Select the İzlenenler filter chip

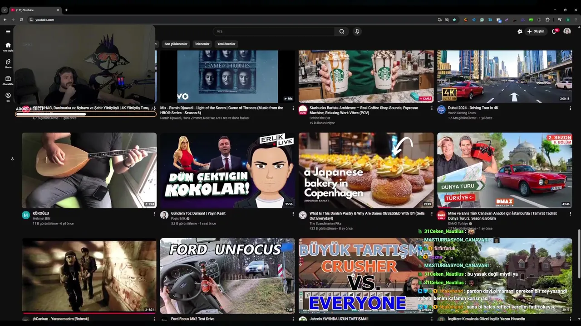tap(202, 44)
